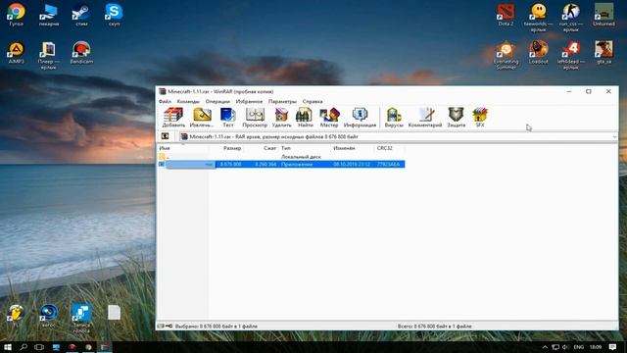Viewport: 627px width, 353px height.
Task: Select the Dota 2 desktop shortcut
Action: (x=506, y=15)
